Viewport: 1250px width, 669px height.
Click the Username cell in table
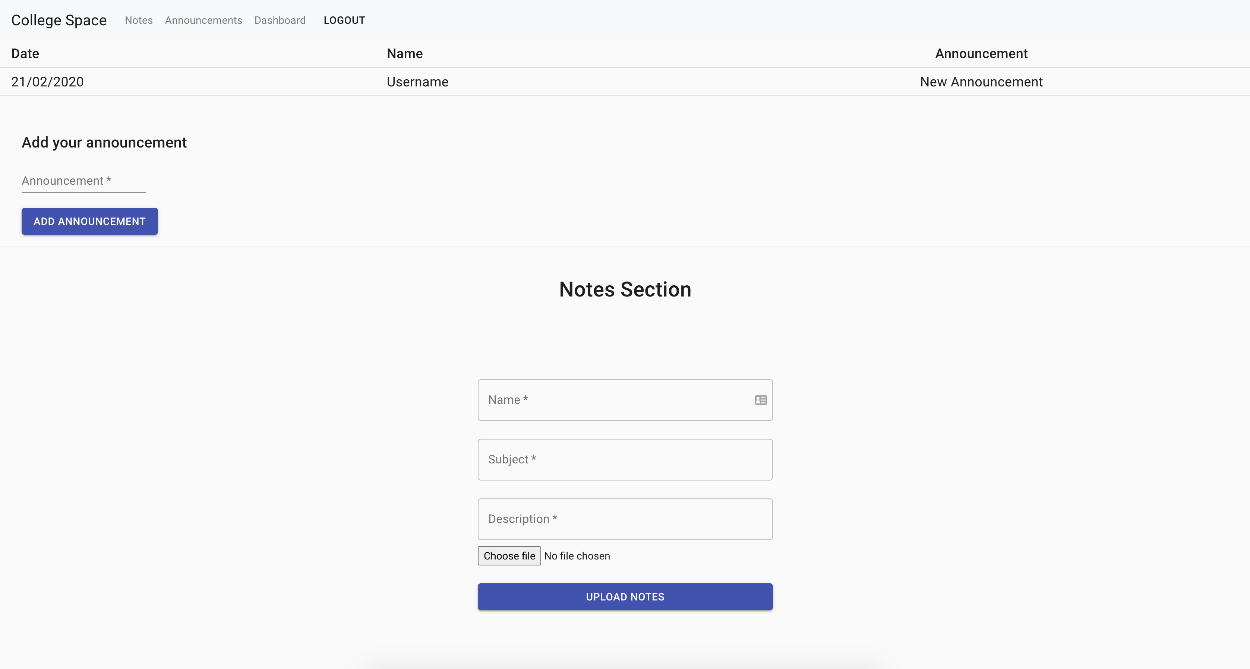[417, 82]
